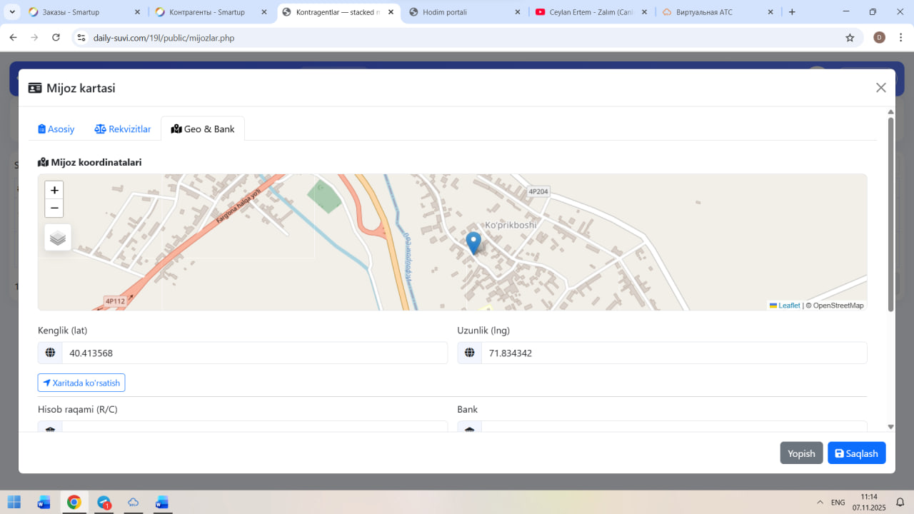Screen dimensions: 914x514
Task: Select the Geo & Bank tab
Action: click(x=203, y=129)
